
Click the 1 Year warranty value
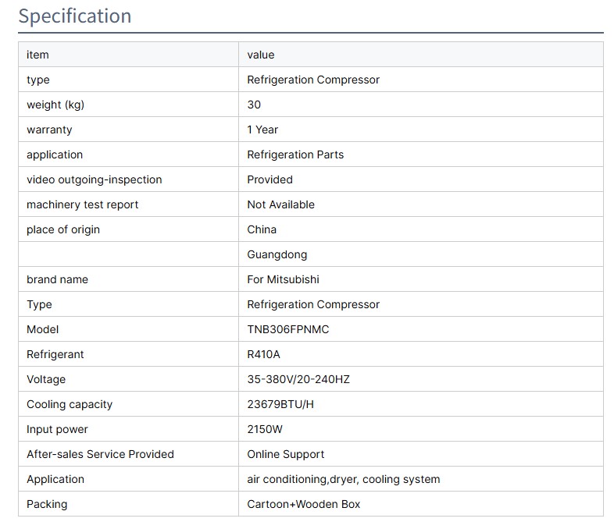(x=262, y=130)
